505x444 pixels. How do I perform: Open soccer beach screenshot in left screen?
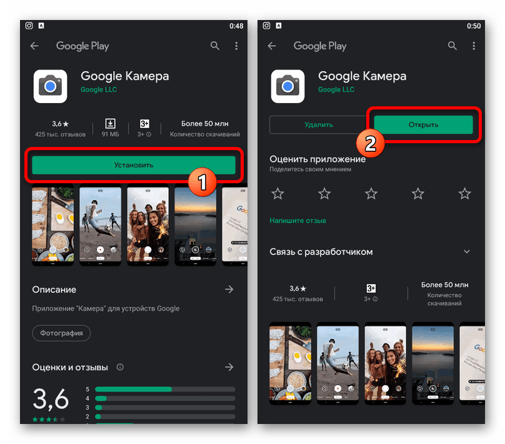100,225
